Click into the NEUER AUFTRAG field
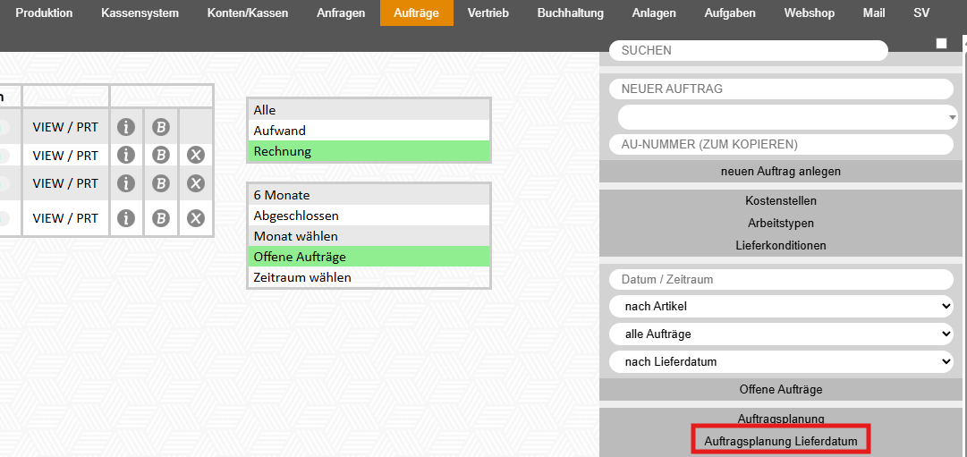Viewport: 967px width, 457px height. (781, 89)
